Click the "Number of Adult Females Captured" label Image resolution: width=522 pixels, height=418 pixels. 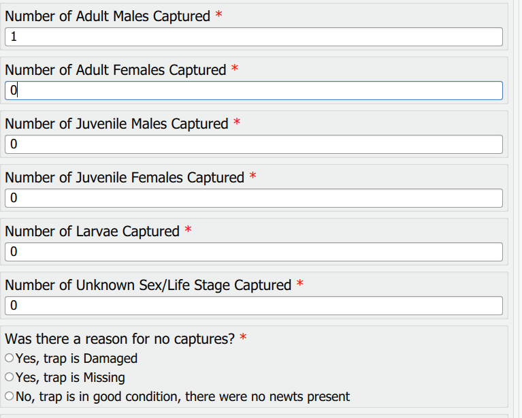point(115,70)
